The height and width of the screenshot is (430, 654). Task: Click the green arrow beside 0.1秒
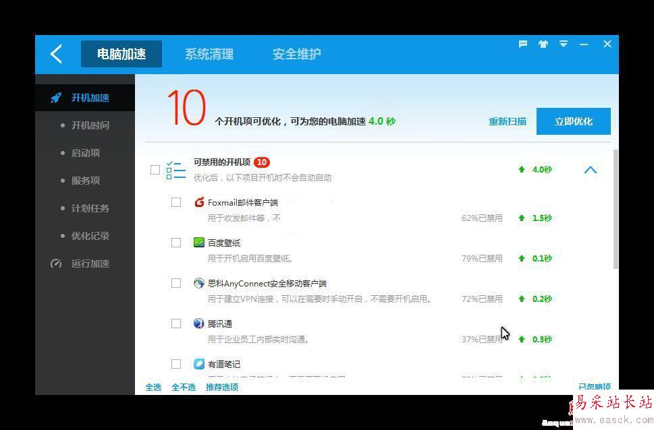521,258
